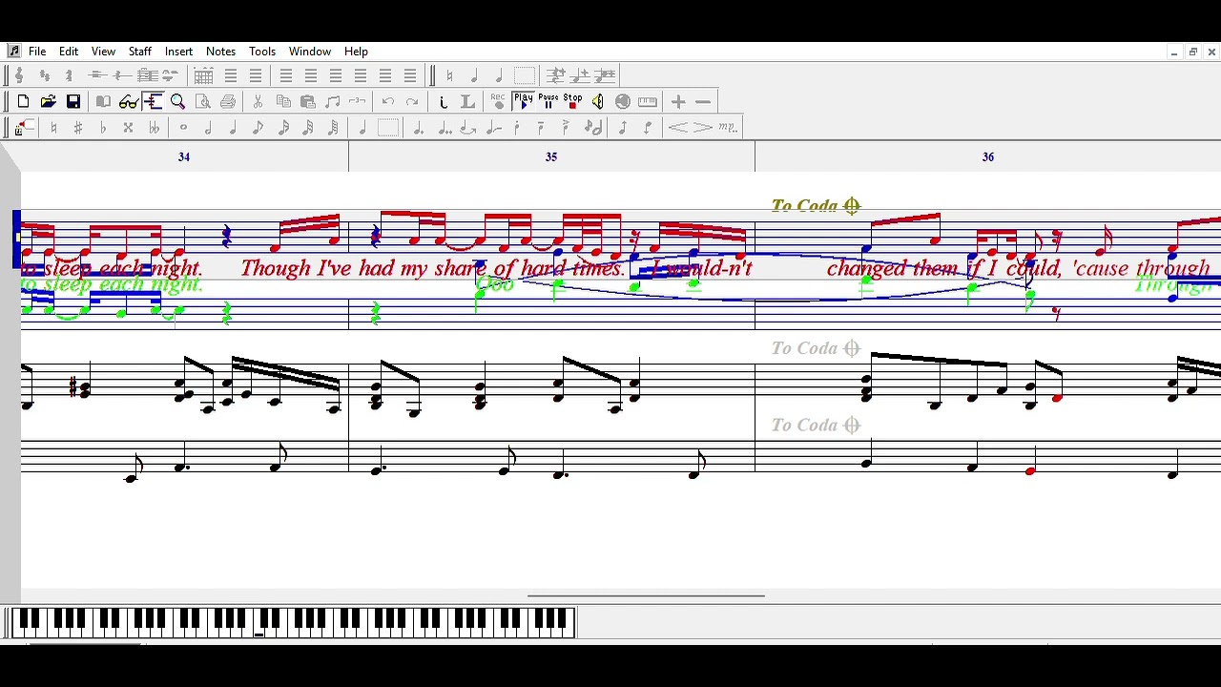Select the flat accidental
This screenshot has width=1221, height=687.
click(x=103, y=128)
